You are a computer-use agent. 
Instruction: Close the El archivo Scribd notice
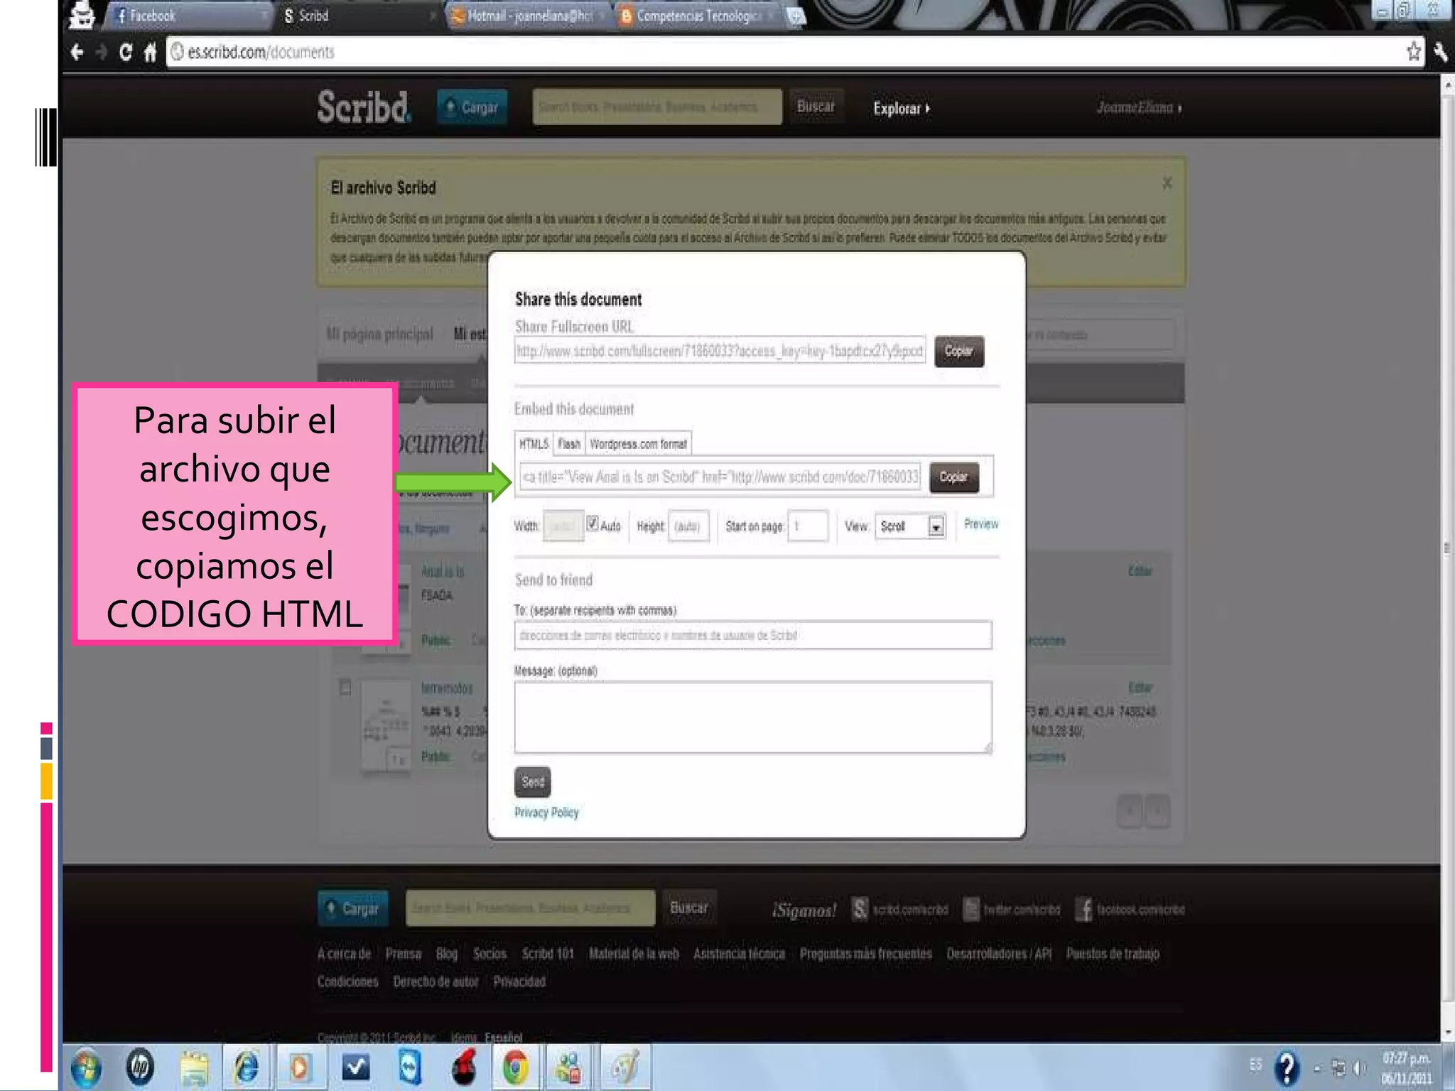1167,183
